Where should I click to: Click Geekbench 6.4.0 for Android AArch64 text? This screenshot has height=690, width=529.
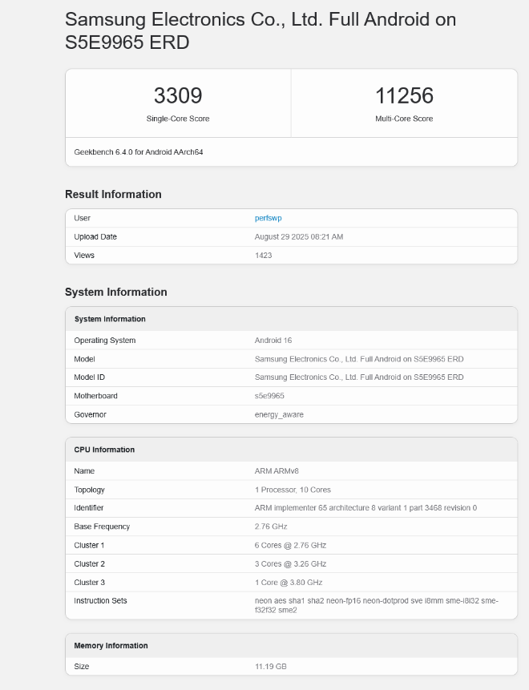click(139, 152)
